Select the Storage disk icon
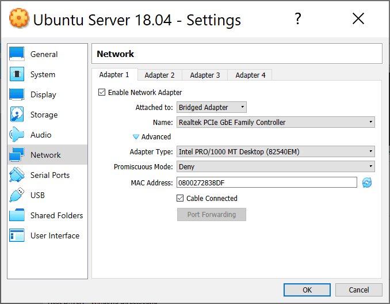Image resolution: width=390 pixels, height=304 pixels. [x=17, y=115]
